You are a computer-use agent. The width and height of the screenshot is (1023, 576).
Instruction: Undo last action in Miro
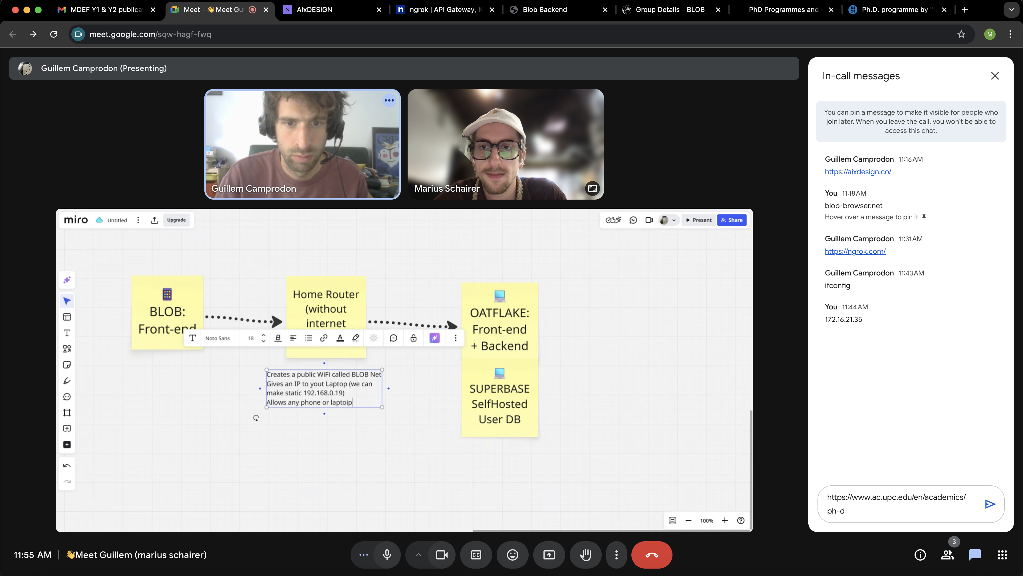tap(67, 466)
